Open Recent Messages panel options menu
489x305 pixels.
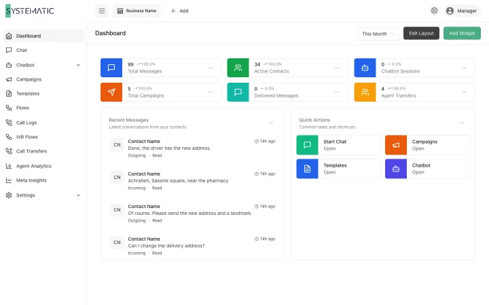point(271,123)
